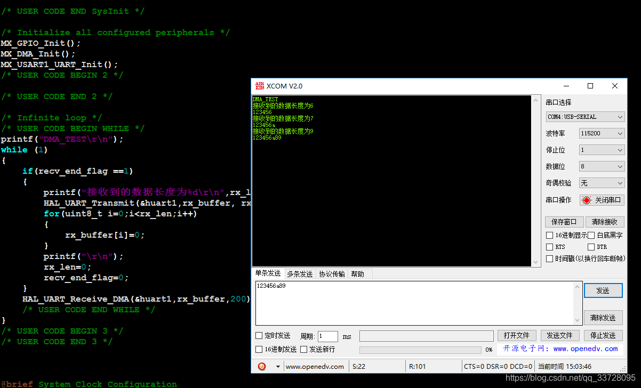
Task: Click 停止发送 stop sending button
Action: click(603, 335)
